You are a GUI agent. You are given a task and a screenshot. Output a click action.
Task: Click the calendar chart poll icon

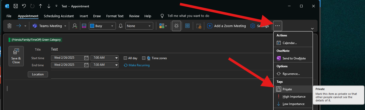click(x=199, y=26)
